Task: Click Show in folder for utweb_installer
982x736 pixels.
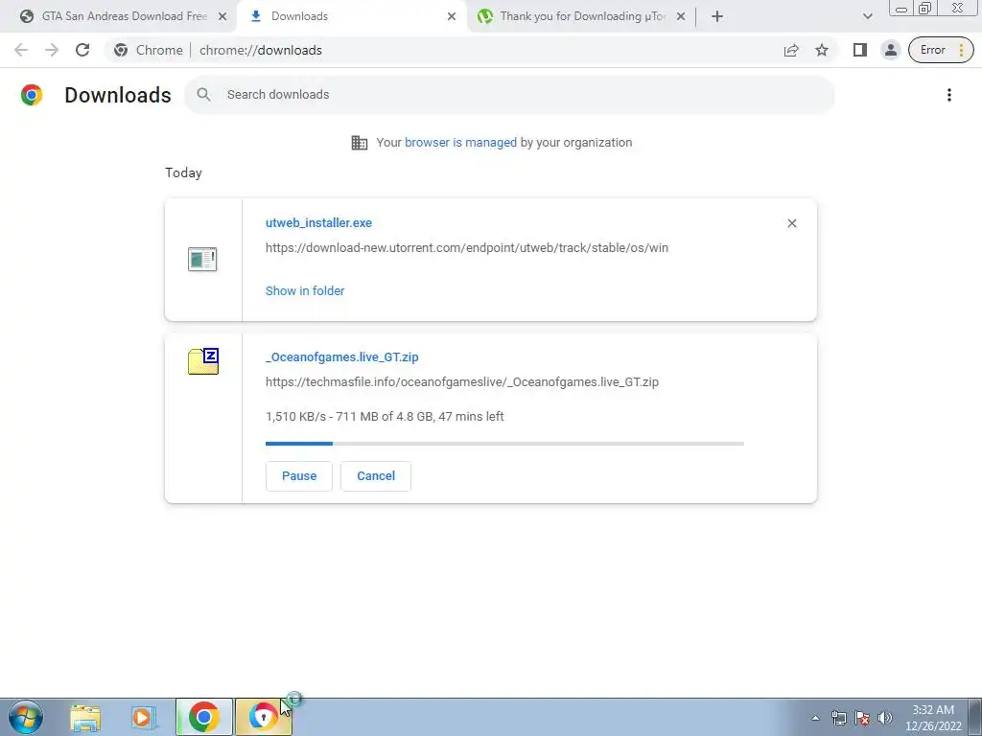Action: tap(305, 290)
